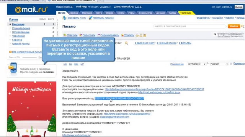Click the print icon beside Удалить
Image resolution: width=245 pixels, height=137 pixels.
tap(137, 35)
